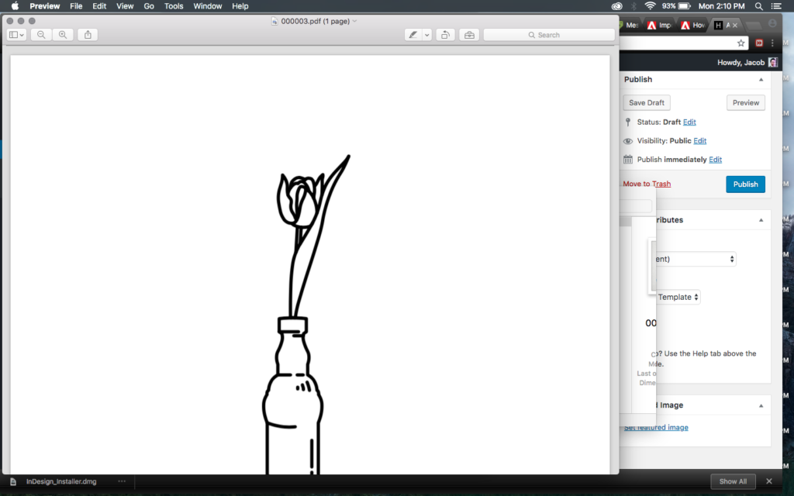
Task: Open the sidebar view menu in Preview
Action: click(x=16, y=35)
